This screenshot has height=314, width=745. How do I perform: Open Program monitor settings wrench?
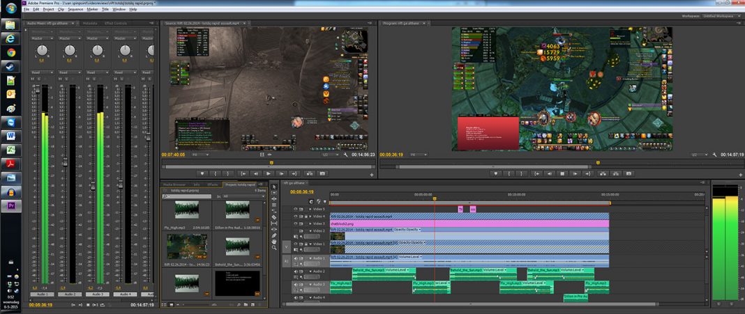point(715,155)
